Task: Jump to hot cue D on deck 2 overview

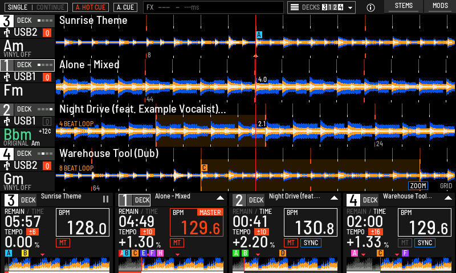Action: 282,253
